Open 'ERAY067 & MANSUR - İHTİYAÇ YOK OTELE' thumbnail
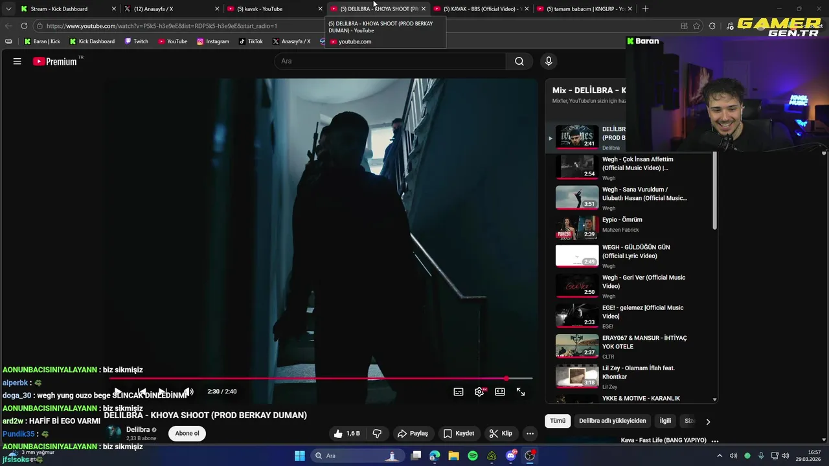This screenshot has height=466, width=829. [577, 346]
